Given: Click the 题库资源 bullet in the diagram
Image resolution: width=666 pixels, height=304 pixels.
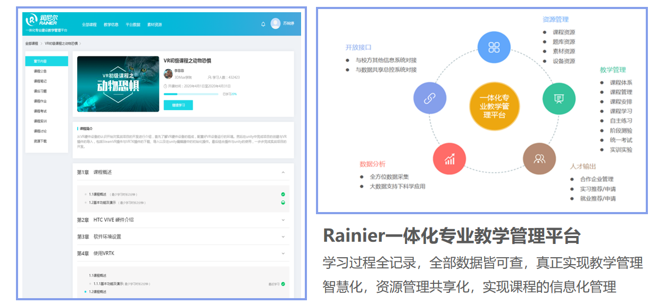Looking at the screenshot, I should click(563, 42).
